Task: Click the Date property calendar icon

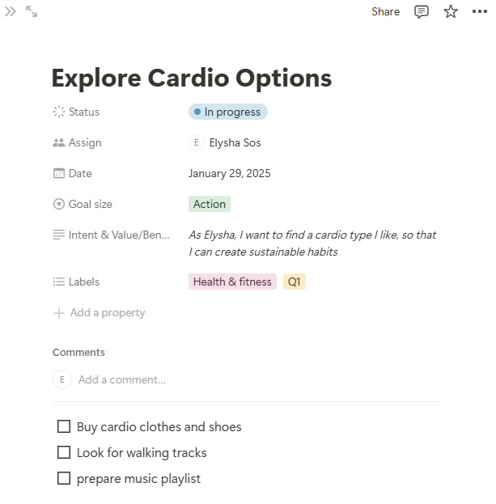Action: 58,173
